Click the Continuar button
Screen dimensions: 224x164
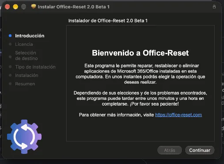pos(200,150)
